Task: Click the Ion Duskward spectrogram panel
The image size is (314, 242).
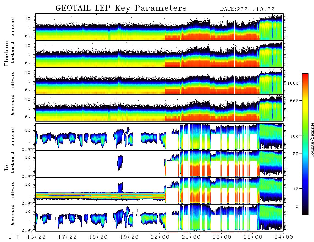Action: pos(159,164)
